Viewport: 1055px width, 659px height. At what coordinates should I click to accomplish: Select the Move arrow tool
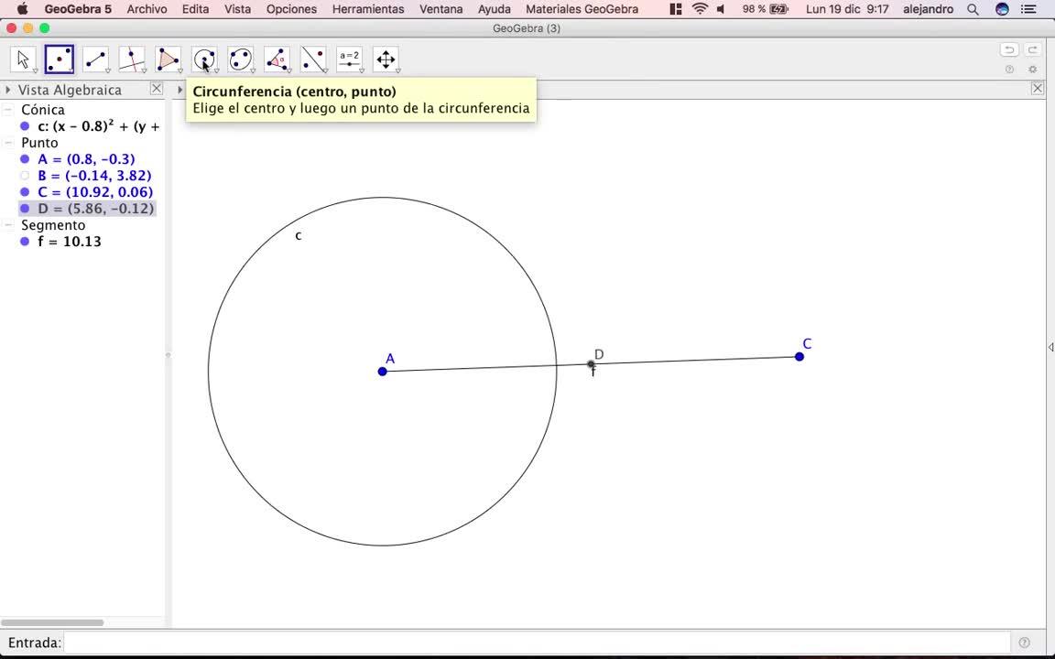(x=24, y=59)
